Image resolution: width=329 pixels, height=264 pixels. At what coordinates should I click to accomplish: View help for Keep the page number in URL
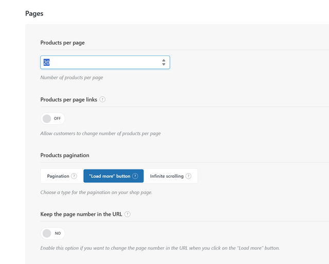127,214
